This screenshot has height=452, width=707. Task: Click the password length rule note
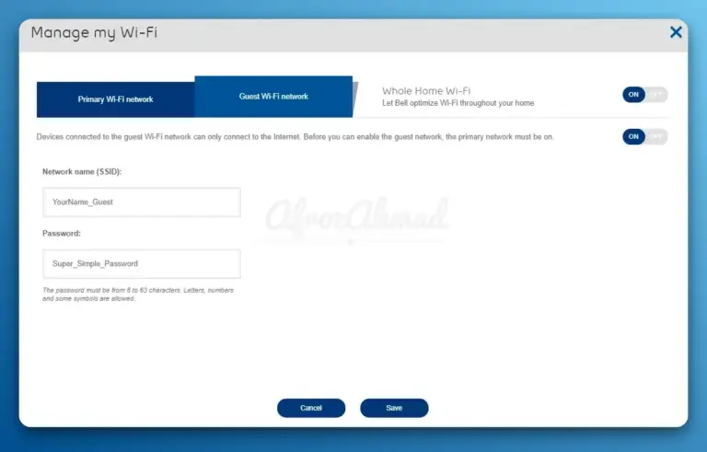[x=138, y=294]
